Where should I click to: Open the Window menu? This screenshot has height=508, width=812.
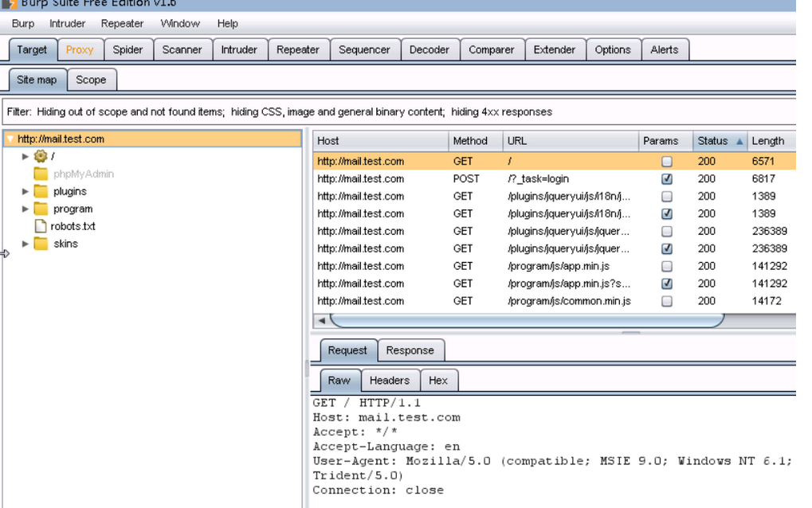180,24
